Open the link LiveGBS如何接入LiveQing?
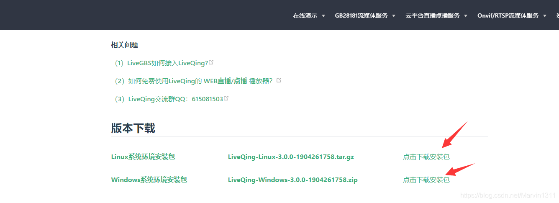The image size is (559, 203). click(168, 63)
